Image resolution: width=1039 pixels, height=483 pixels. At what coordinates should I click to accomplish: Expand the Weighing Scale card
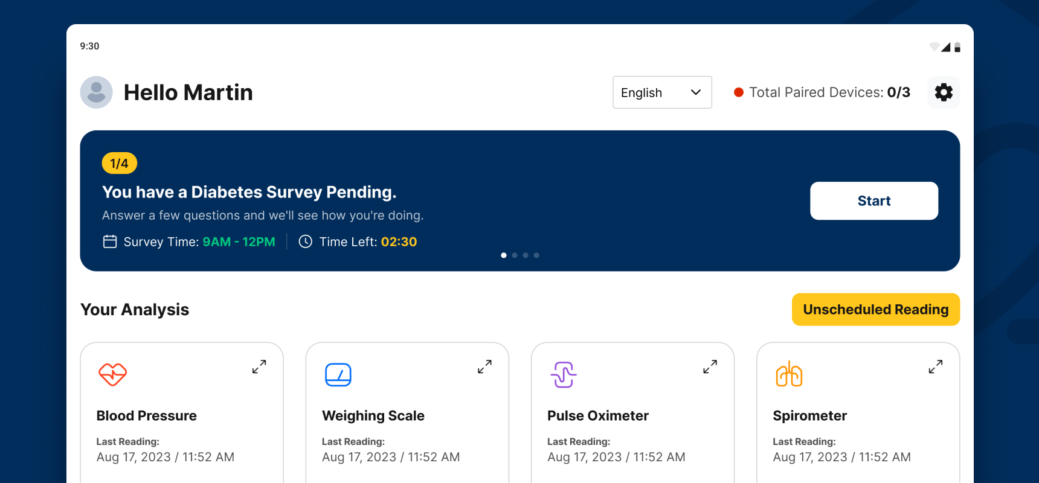pos(484,366)
